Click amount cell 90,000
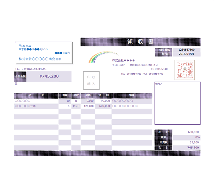 tap(103, 101)
